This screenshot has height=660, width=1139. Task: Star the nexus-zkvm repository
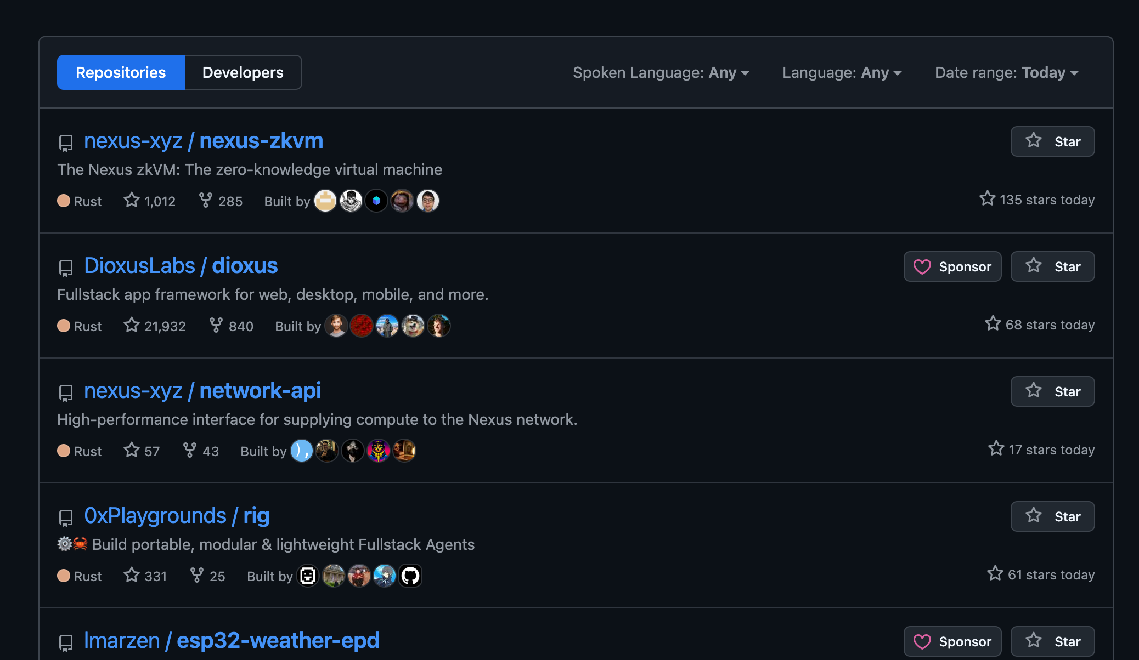[1052, 141]
